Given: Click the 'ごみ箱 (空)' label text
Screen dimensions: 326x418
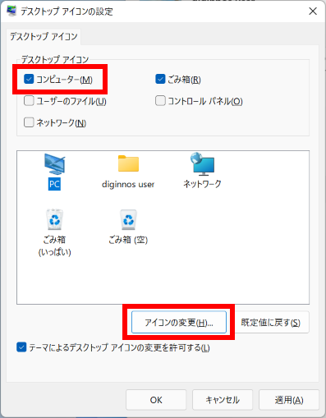Looking at the screenshot, I should [x=128, y=240].
